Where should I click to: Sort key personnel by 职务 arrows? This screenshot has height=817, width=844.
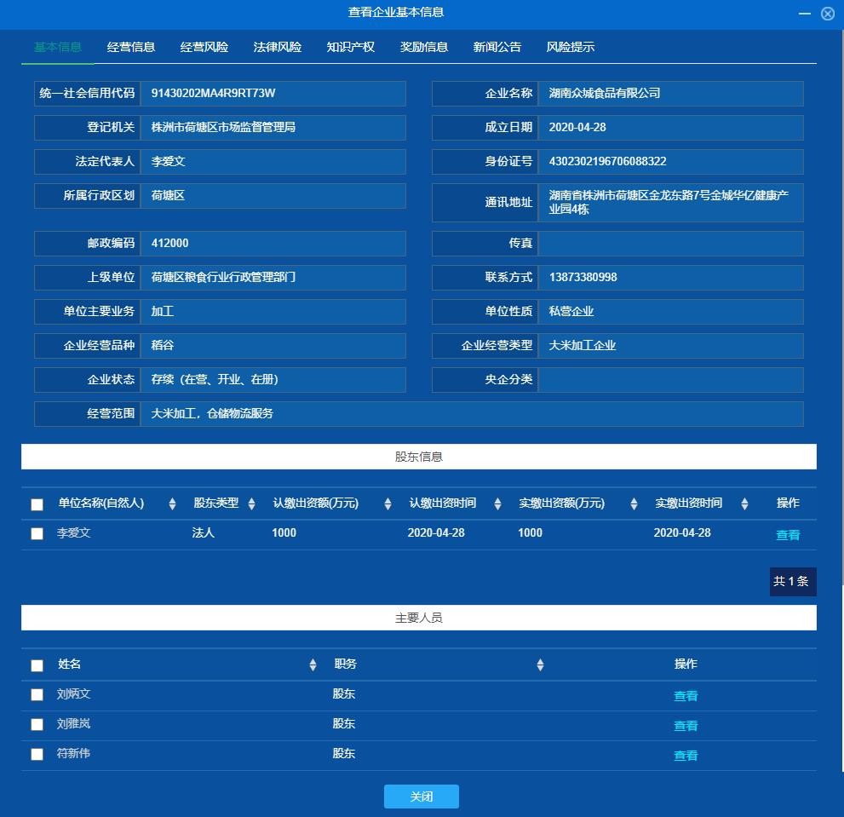click(540, 665)
